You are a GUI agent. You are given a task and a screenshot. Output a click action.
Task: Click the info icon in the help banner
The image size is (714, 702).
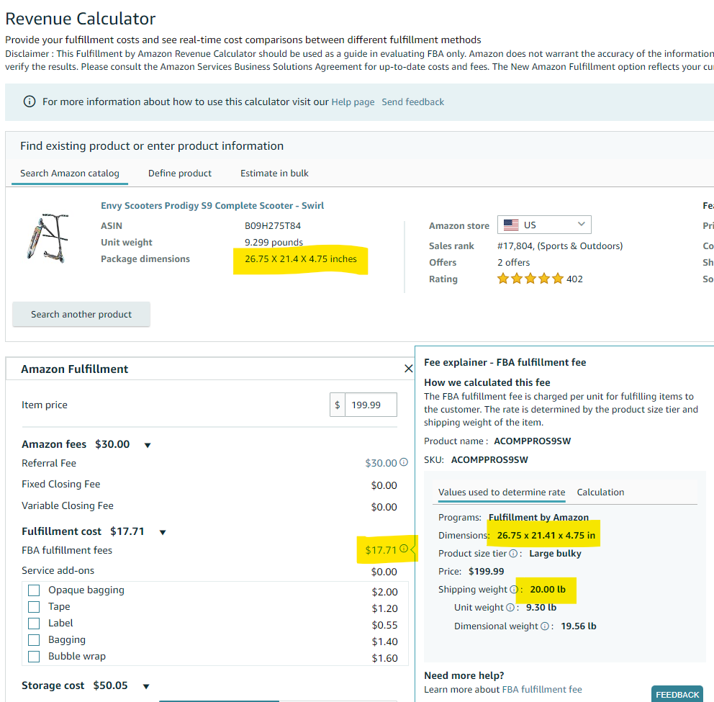click(29, 101)
